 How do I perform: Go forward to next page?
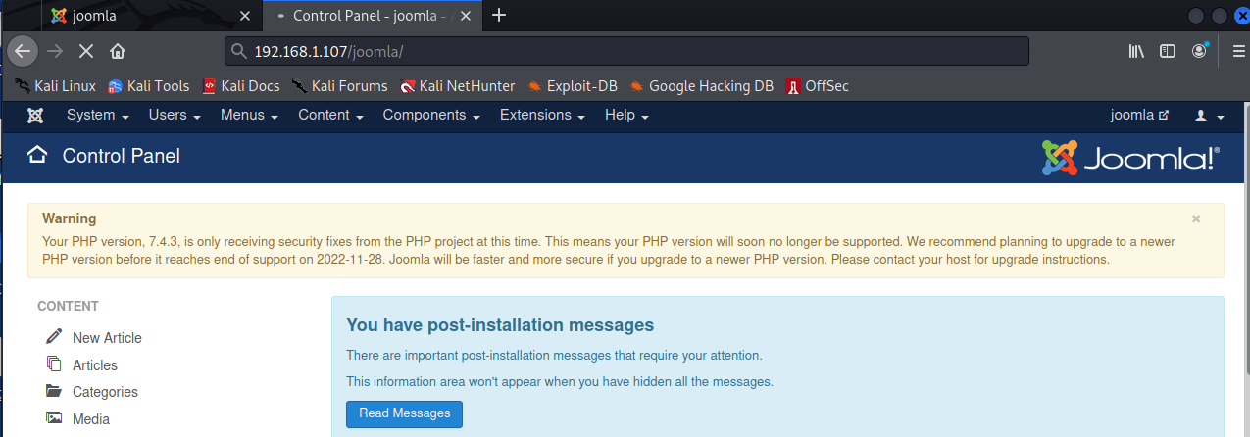[55, 51]
